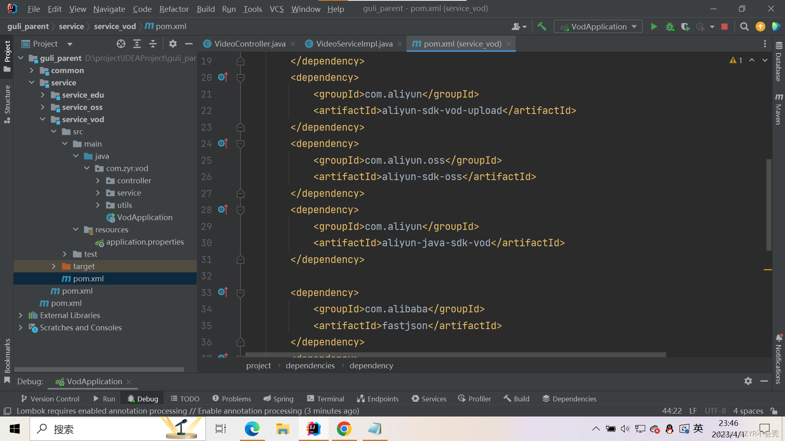Click the green Run button in toolbar
The width and height of the screenshot is (785, 441).
[654, 27]
